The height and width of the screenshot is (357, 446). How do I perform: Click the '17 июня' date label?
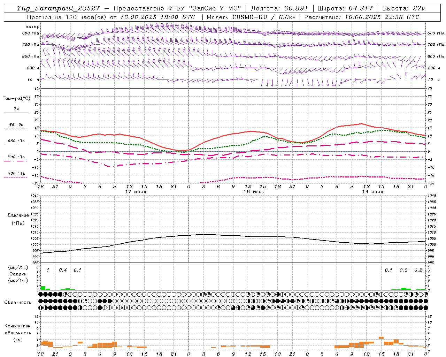(136, 192)
